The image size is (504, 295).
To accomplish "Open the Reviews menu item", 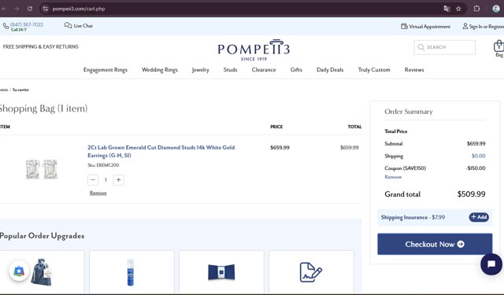I will (x=414, y=70).
